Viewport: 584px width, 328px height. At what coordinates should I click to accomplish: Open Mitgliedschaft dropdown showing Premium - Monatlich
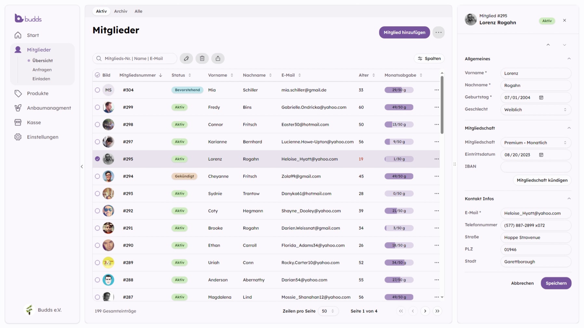[536, 143]
